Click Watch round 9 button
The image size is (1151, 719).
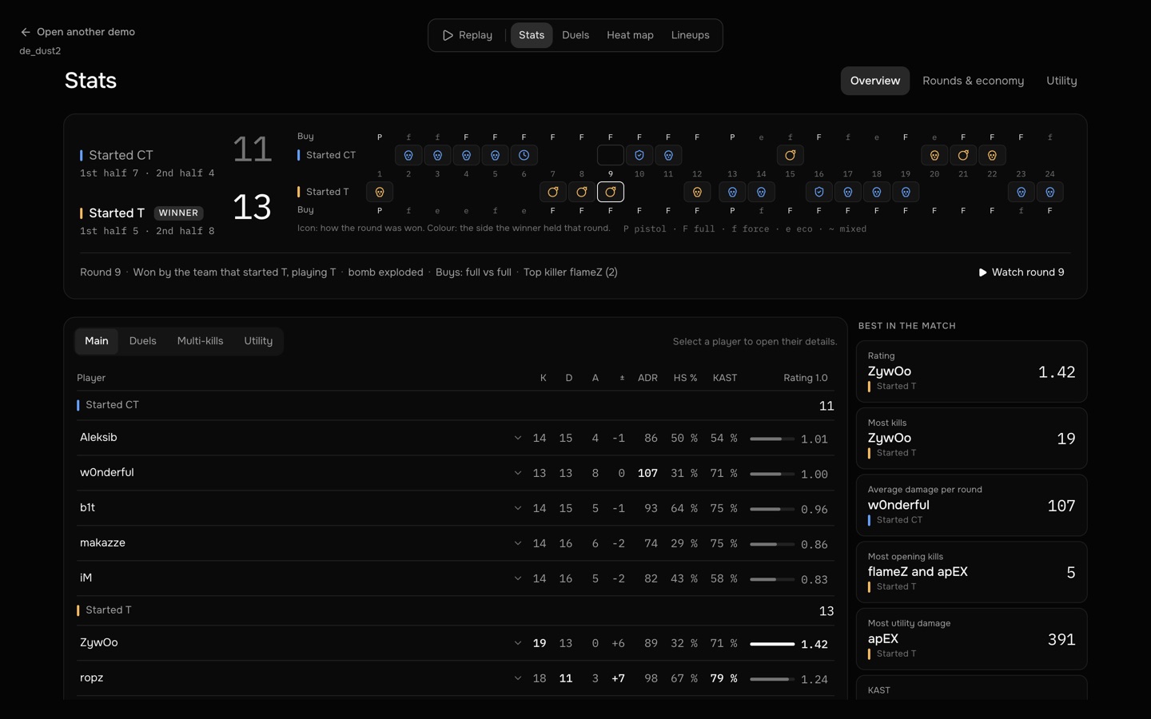[x=1022, y=272]
